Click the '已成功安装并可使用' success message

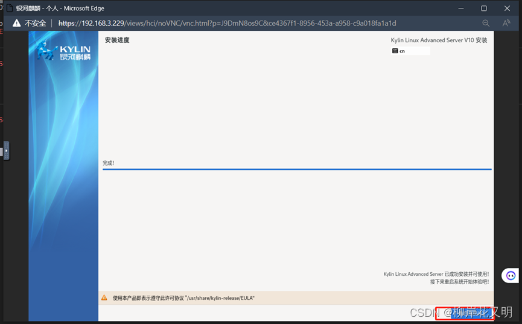pyautogui.click(x=436, y=274)
